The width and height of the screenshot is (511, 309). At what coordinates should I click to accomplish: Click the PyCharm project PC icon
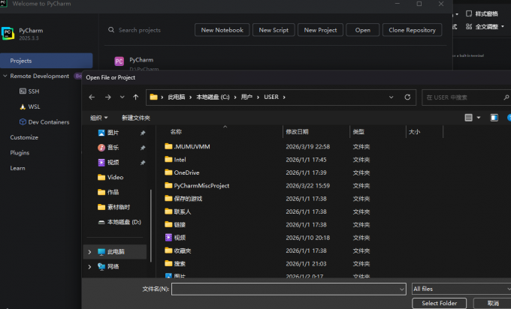119,61
